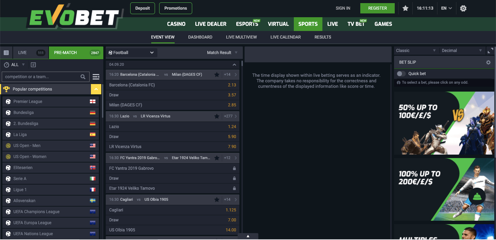Open UEFA Champions League competition
Image resolution: width=496 pixels, height=240 pixels.
[51, 212]
